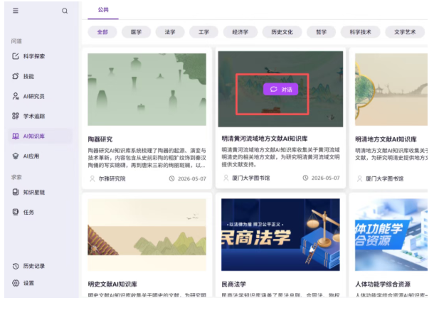Click the 陶器研究 card title
The height and width of the screenshot is (310, 434).
[x=100, y=139]
